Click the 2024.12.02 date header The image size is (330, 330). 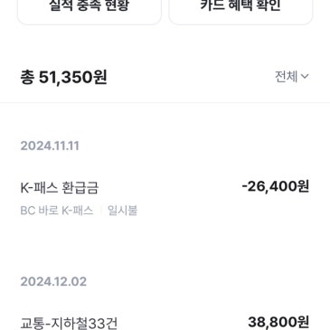[x=53, y=281]
